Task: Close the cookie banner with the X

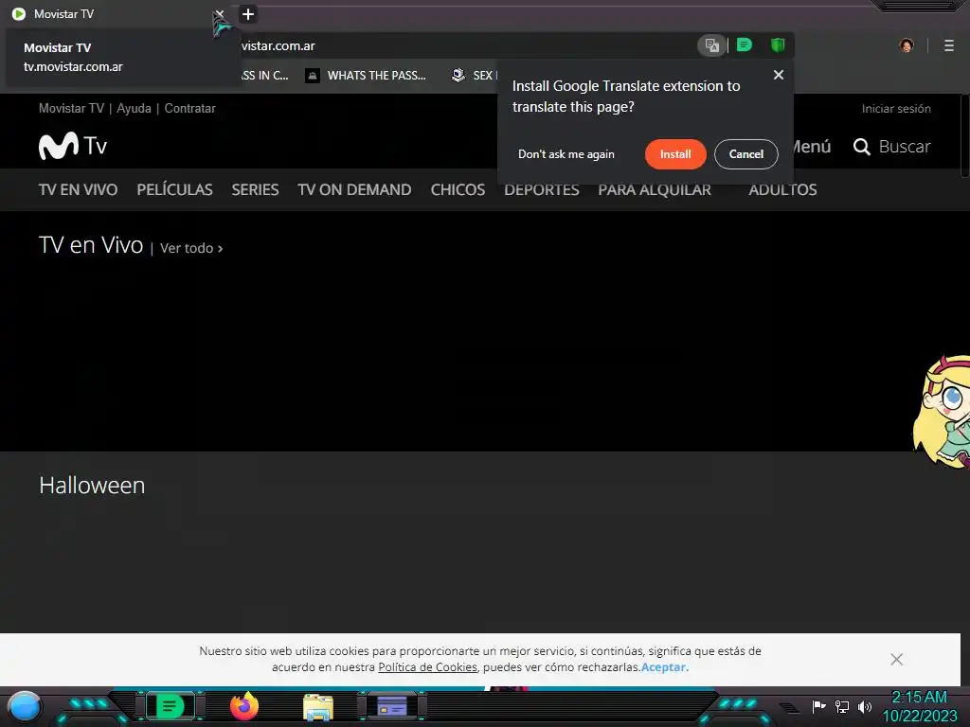Action: coord(896,659)
